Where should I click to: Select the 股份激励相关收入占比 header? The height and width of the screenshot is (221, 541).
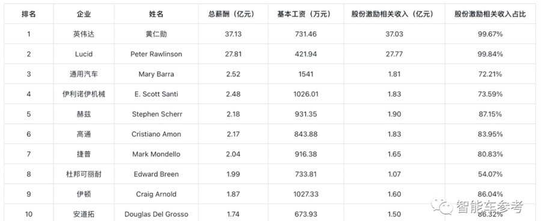pos(490,14)
